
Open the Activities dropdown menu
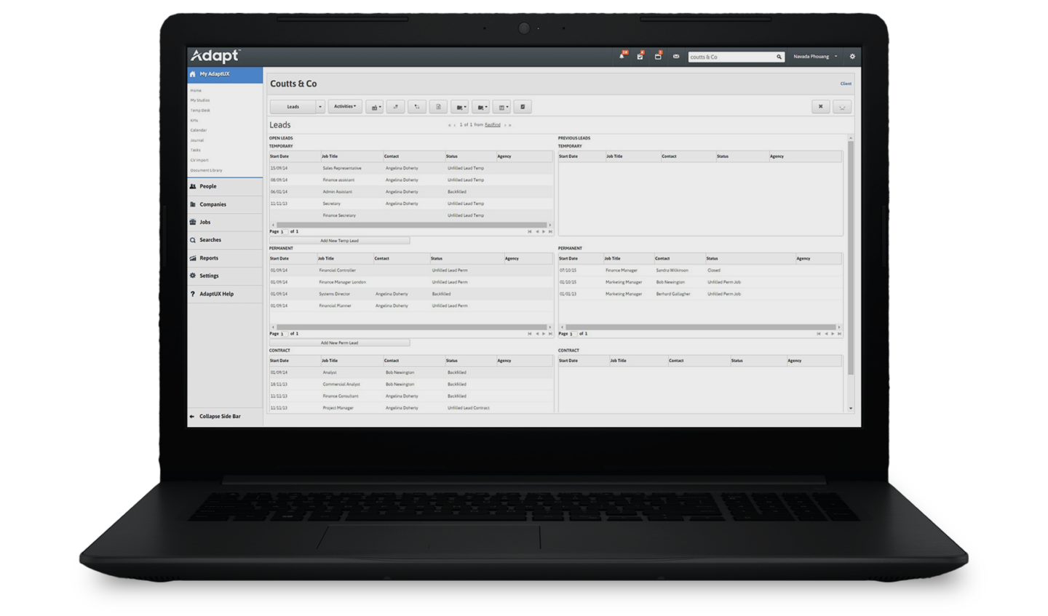[345, 107]
